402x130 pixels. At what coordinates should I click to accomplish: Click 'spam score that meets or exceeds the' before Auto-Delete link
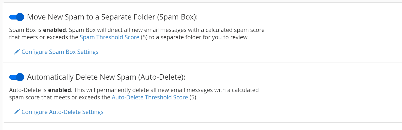60,97
